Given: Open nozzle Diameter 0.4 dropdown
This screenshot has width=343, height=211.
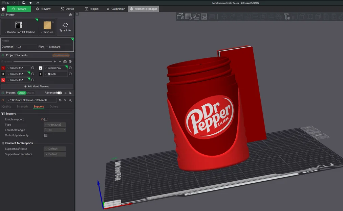Looking at the screenshot, I should pos(26,47).
